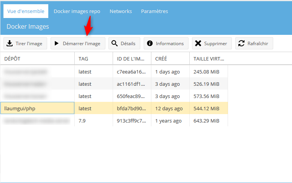Open the Docker images repo tab
The width and height of the screenshot is (292, 183).
click(x=77, y=11)
